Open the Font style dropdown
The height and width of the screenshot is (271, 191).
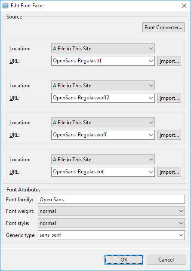(x=111, y=223)
